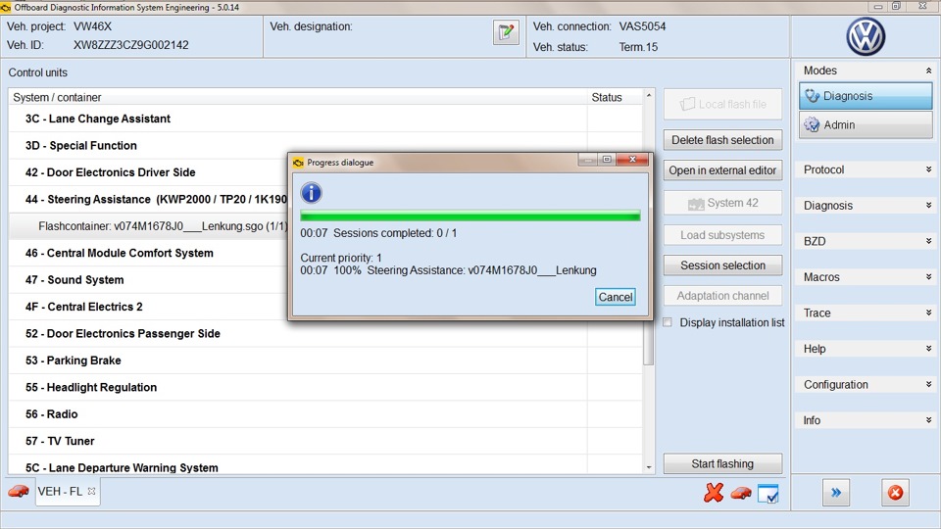Expand the Macros section
941x529 pixels.
point(928,277)
